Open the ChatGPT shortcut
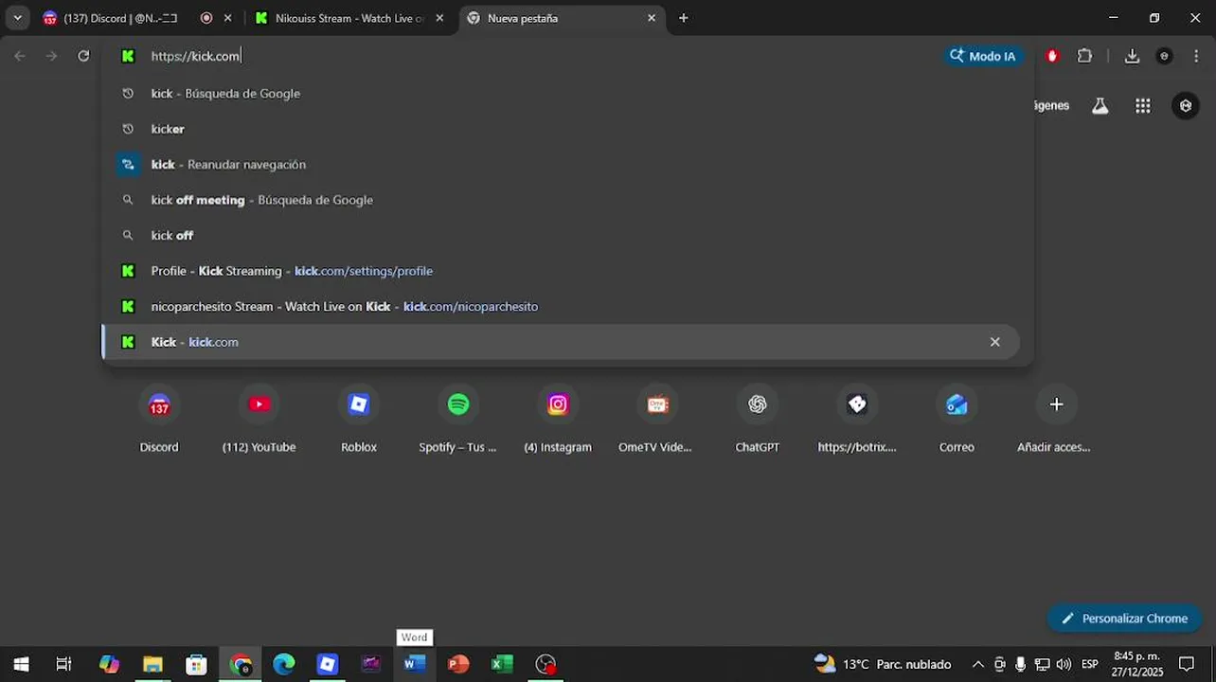This screenshot has width=1216, height=682. [x=758, y=420]
